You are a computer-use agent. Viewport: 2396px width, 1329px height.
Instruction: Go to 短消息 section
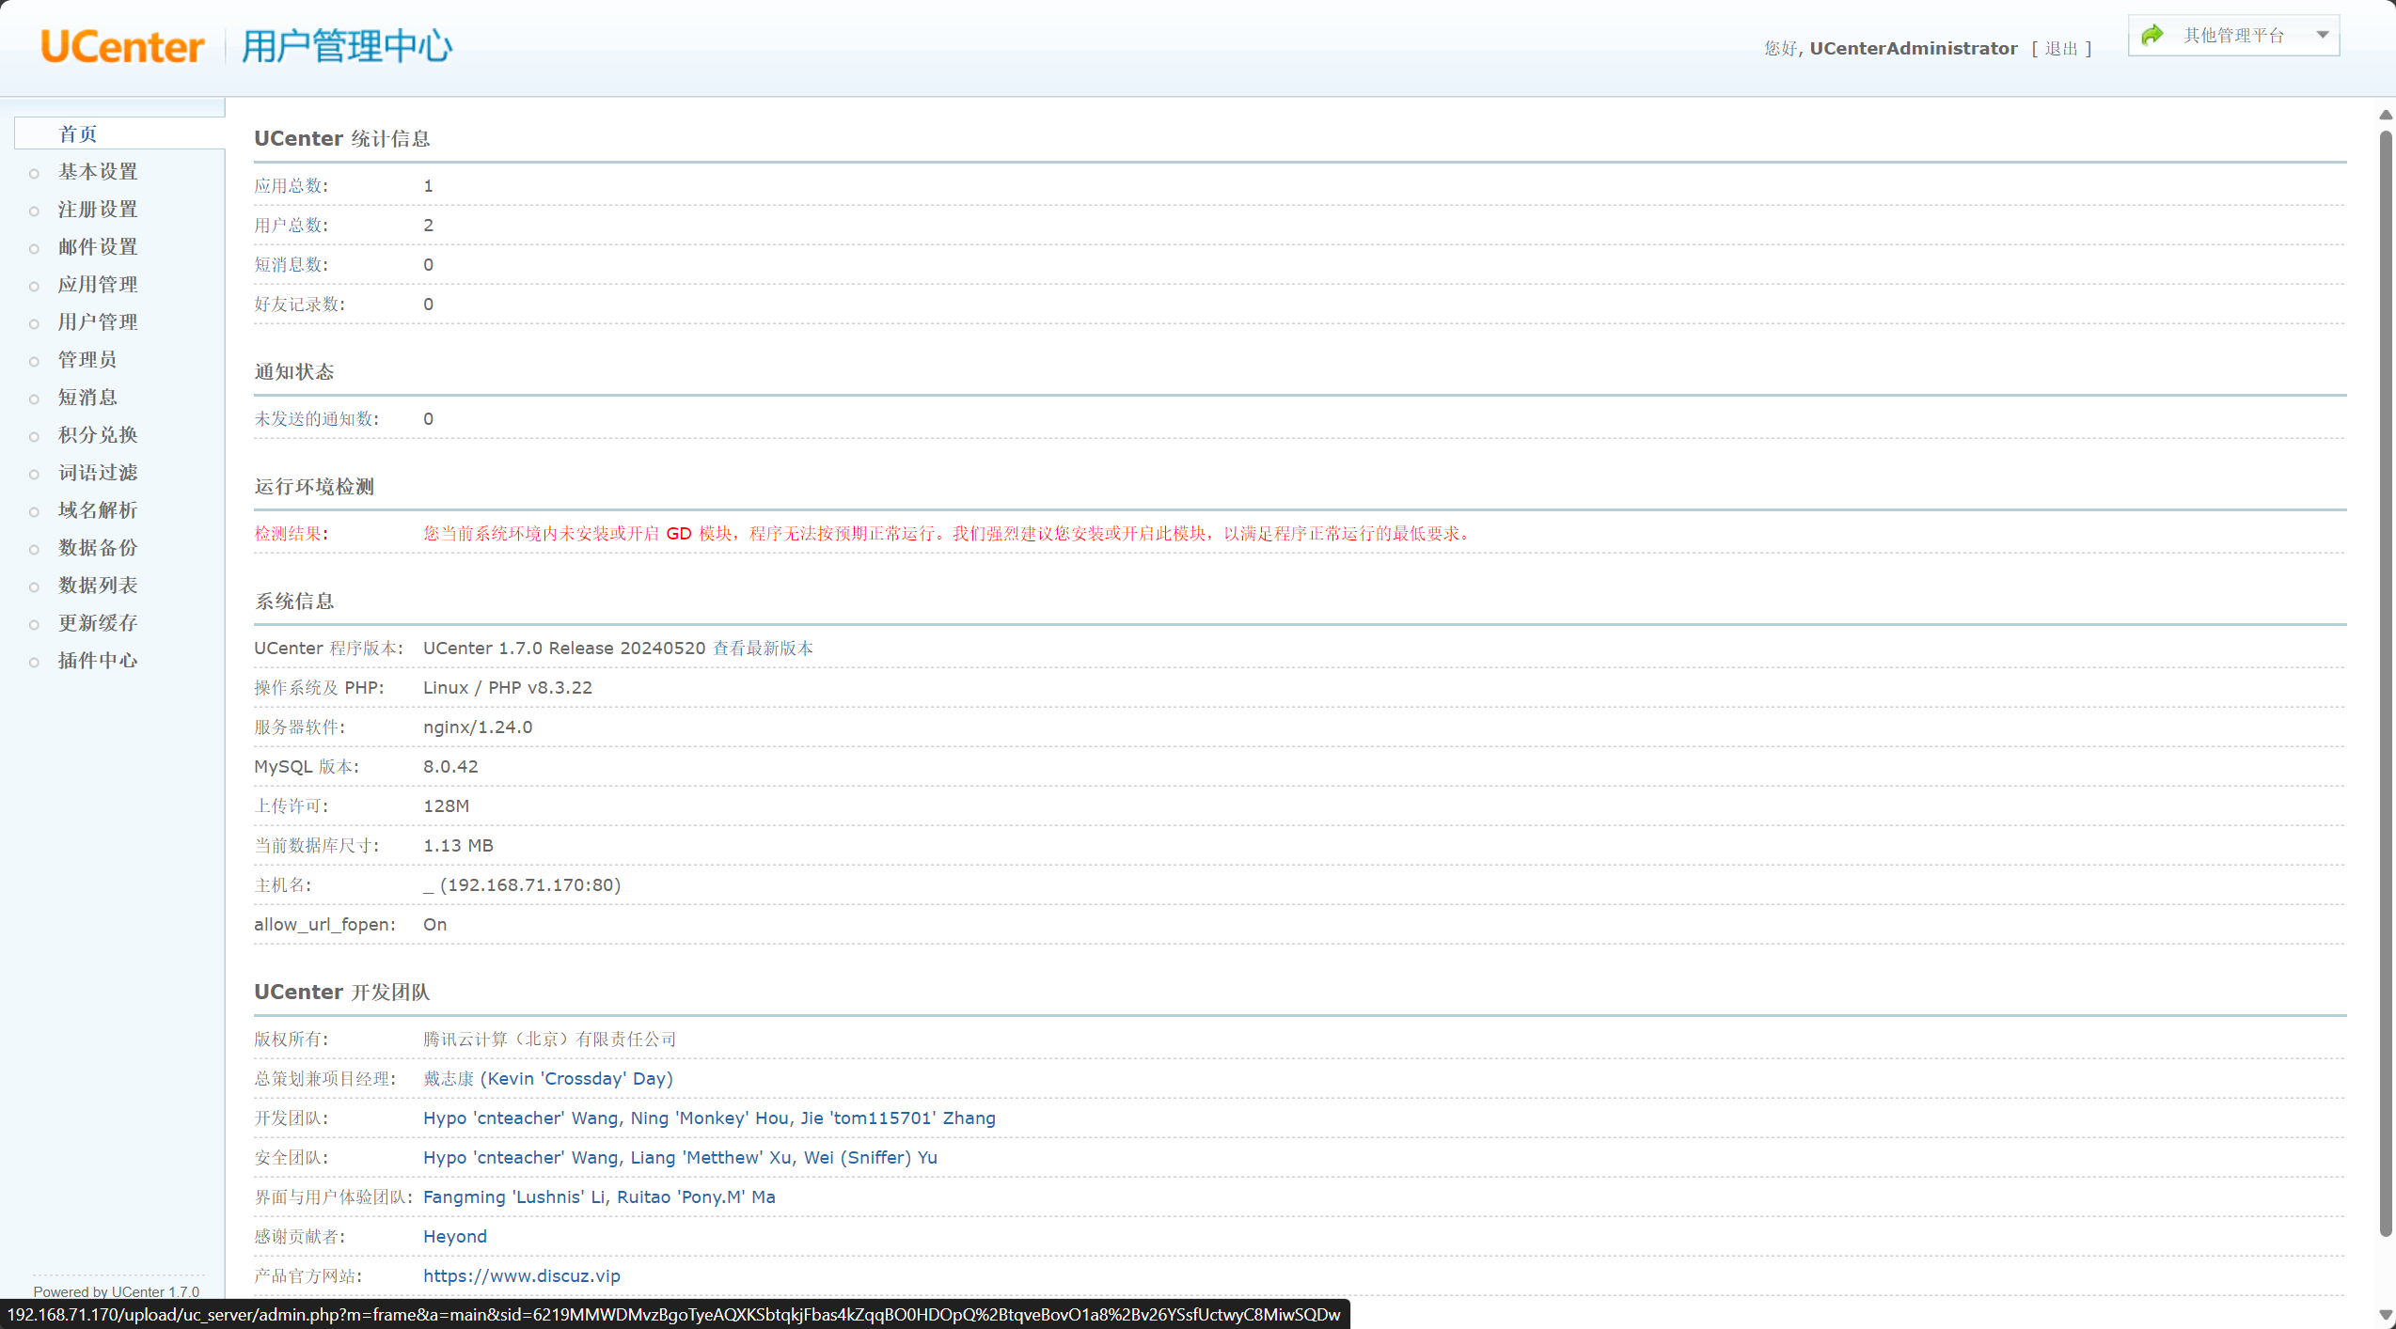[87, 398]
